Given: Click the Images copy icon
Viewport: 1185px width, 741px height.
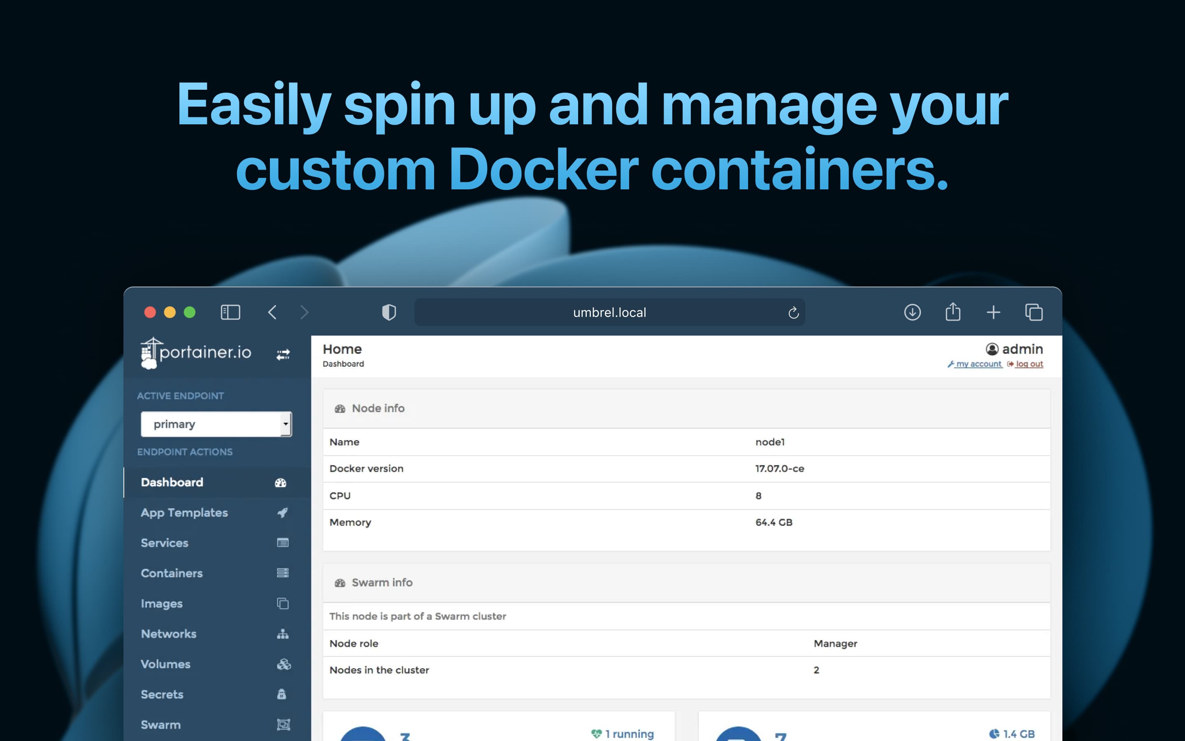Looking at the screenshot, I should click(282, 603).
